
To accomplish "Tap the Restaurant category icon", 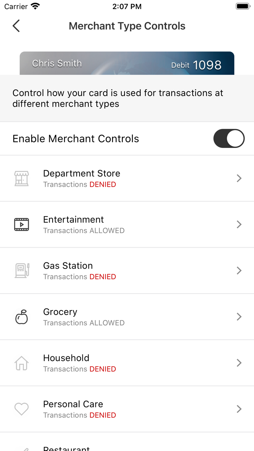I will (21, 449).
